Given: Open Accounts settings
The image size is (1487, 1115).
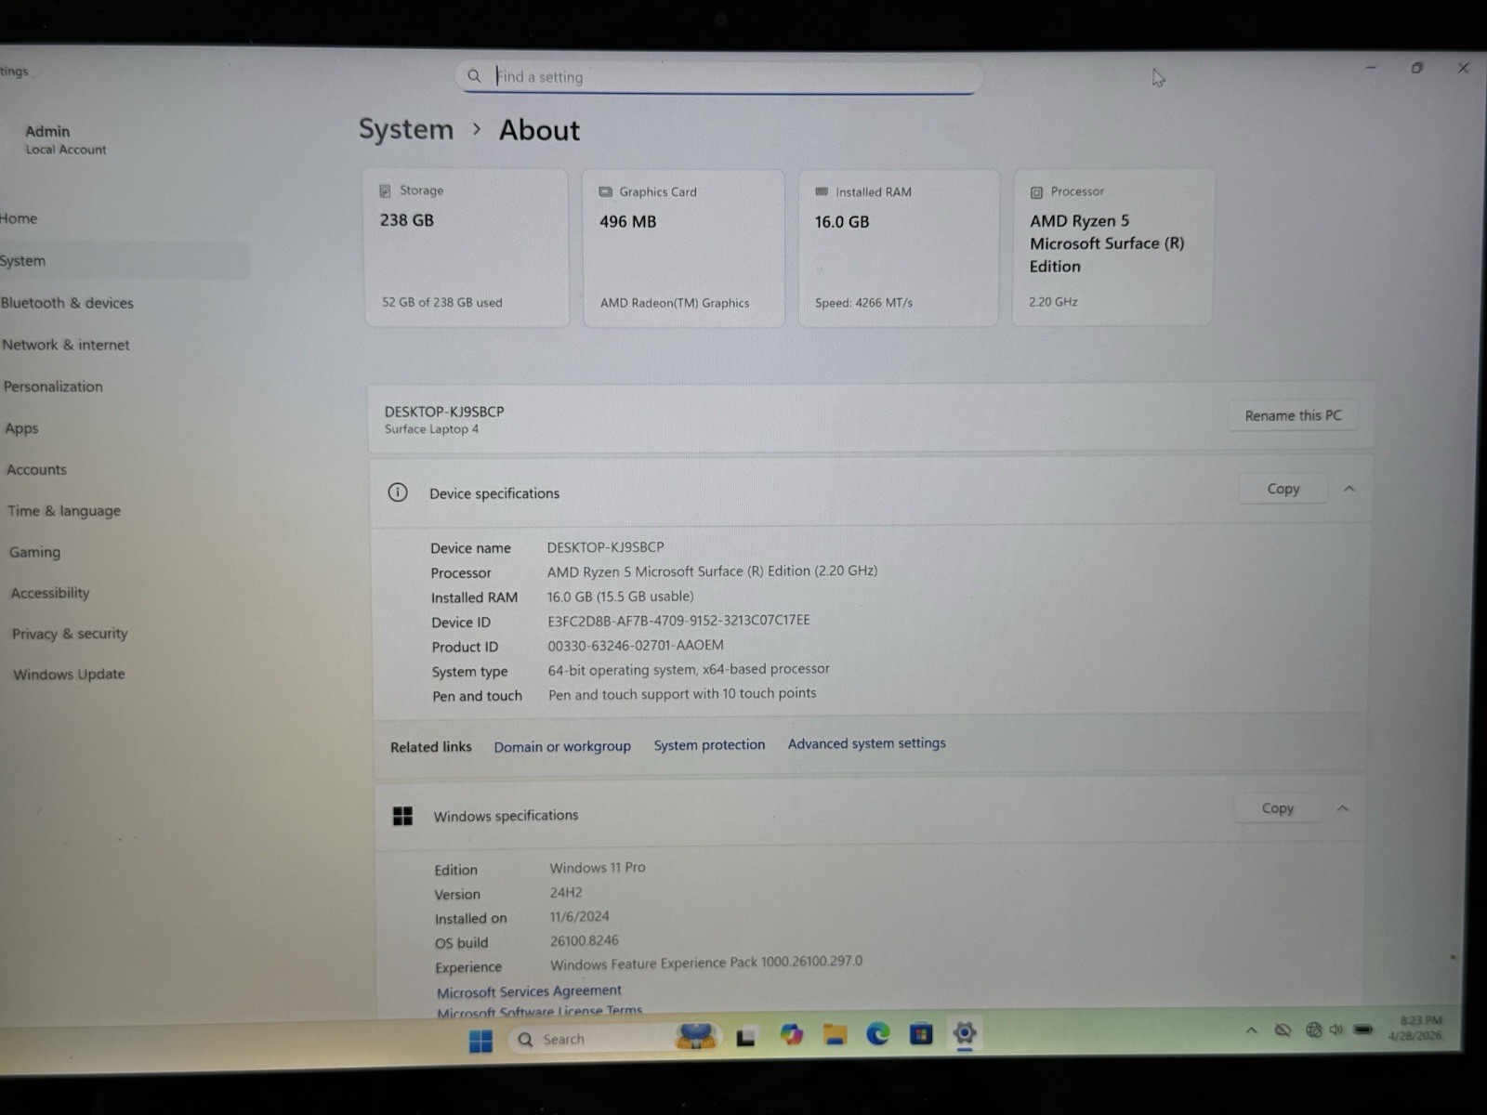Looking at the screenshot, I should click(x=37, y=470).
